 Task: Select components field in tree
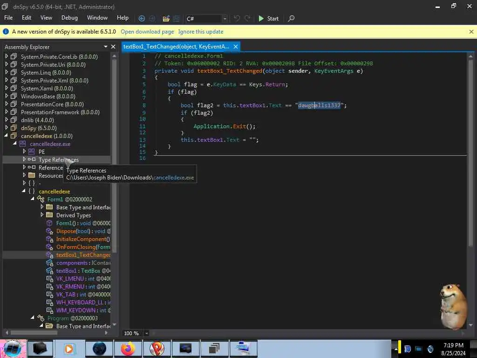[x=83, y=263]
